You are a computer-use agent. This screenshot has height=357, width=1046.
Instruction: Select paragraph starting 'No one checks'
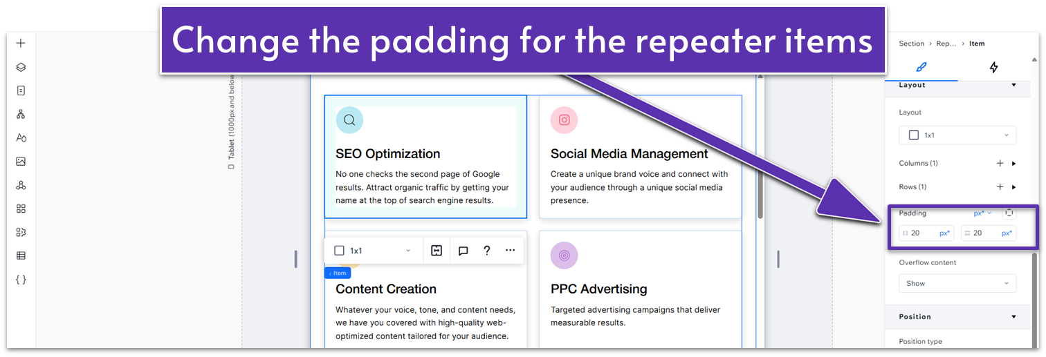click(x=423, y=187)
